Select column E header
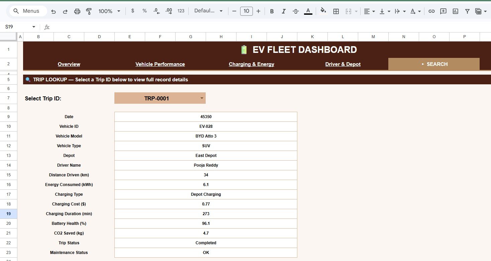491x261 pixels. (130, 37)
